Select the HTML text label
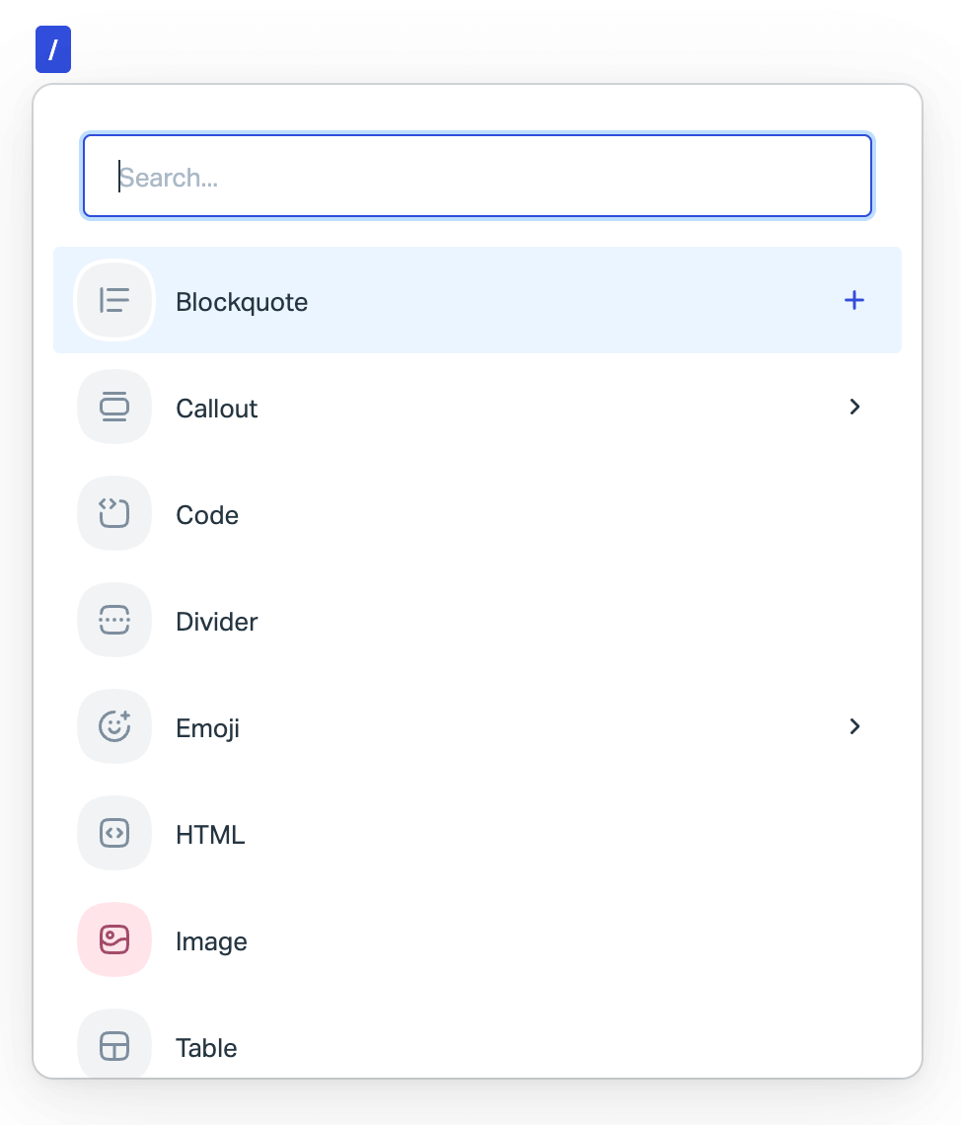 [211, 835]
